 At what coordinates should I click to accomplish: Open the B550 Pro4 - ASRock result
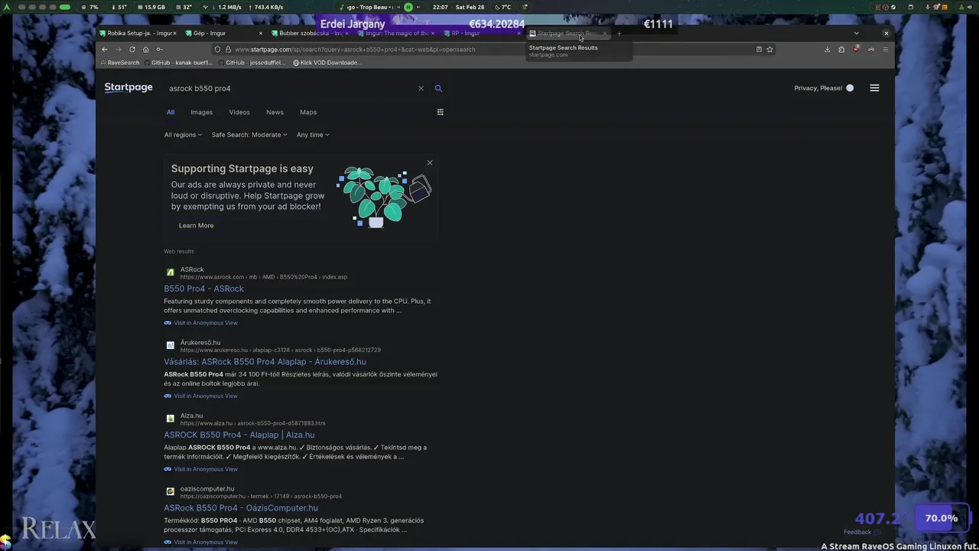203,289
